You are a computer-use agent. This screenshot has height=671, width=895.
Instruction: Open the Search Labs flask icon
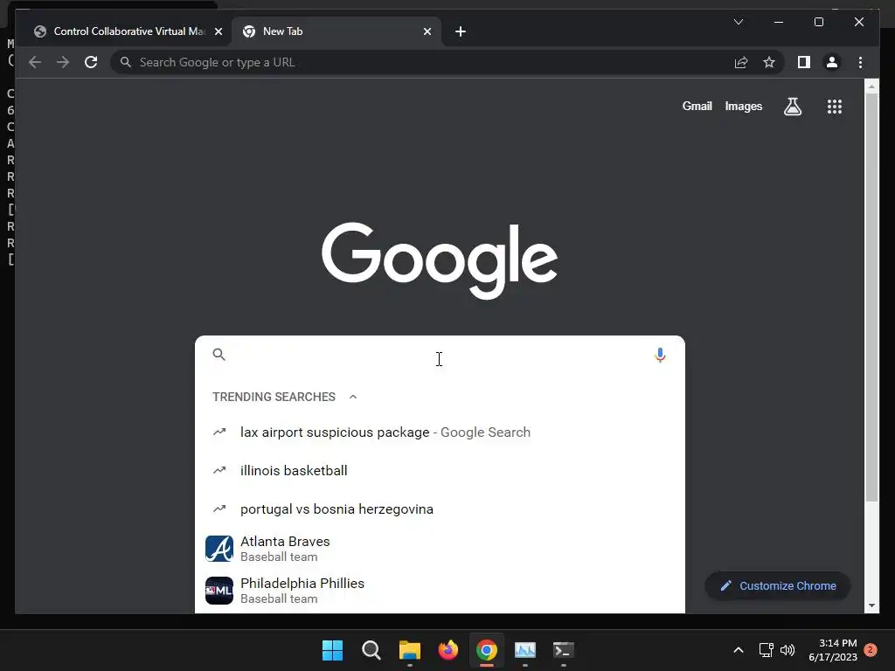[792, 106]
